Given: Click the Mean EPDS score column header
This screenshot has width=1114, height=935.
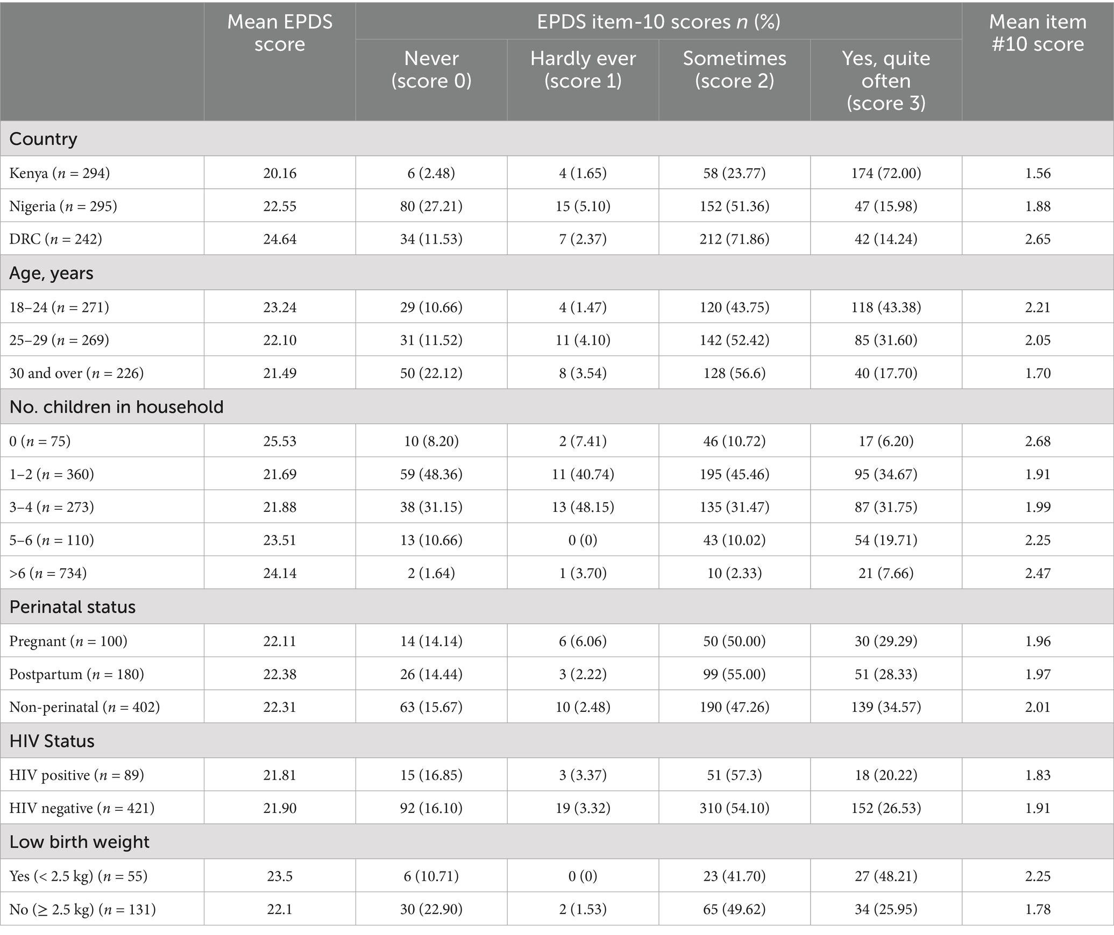Looking at the screenshot, I should click(x=280, y=33).
